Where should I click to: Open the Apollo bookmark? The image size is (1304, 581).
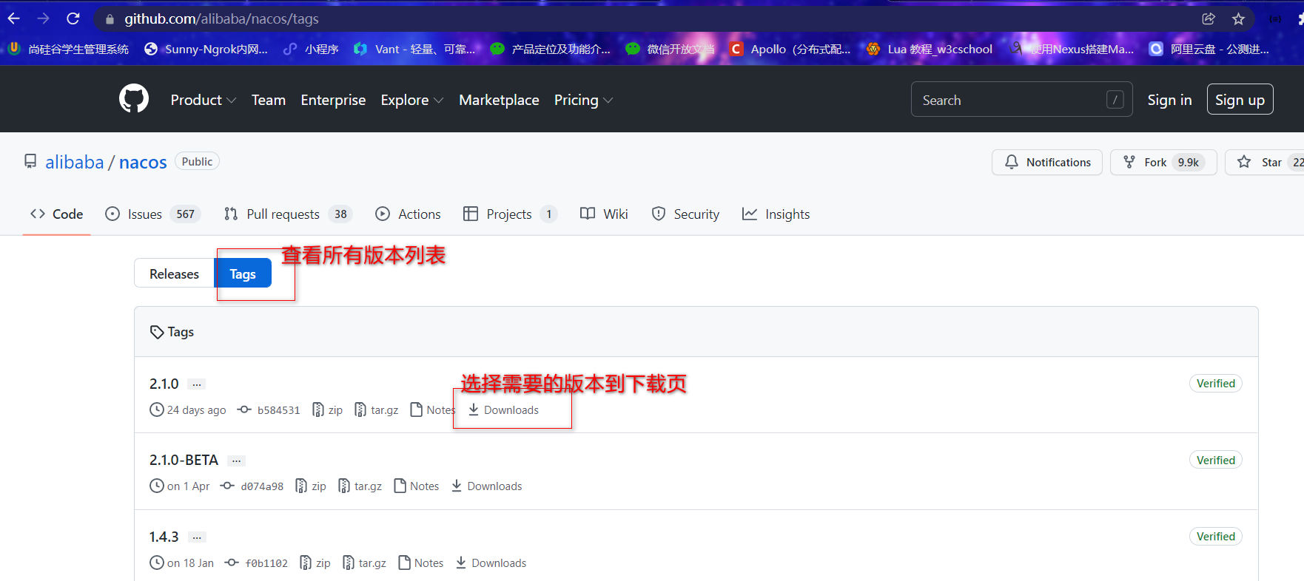point(790,49)
